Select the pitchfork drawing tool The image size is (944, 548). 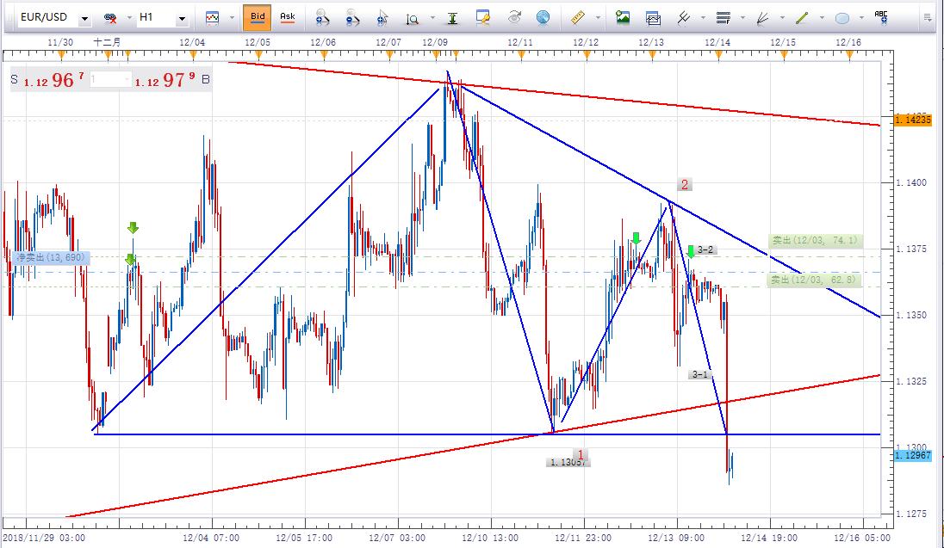pos(683,18)
